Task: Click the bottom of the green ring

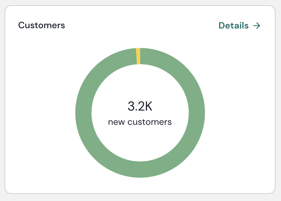Action: pos(140,169)
